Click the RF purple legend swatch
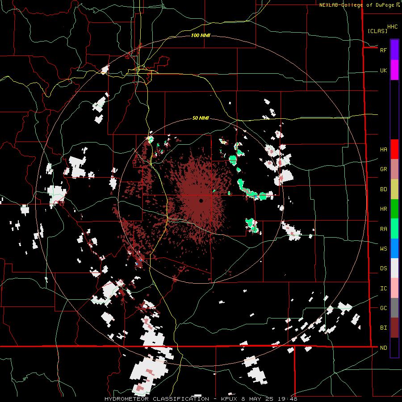The image size is (402, 402). (x=394, y=50)
